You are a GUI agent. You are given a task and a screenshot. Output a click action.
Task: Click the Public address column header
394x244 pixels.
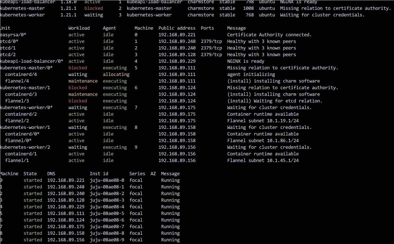(177, 28)
